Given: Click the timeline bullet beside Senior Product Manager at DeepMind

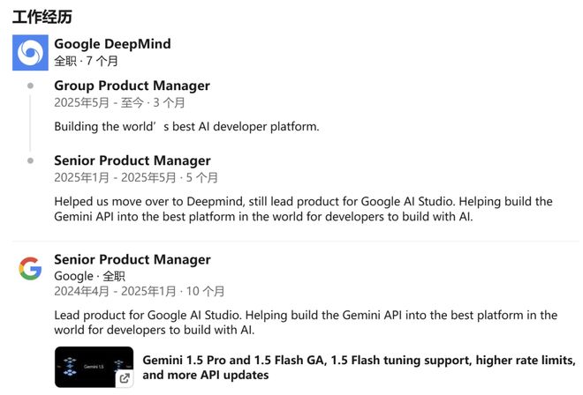Looking at the screenshot, I should point(31,160).
